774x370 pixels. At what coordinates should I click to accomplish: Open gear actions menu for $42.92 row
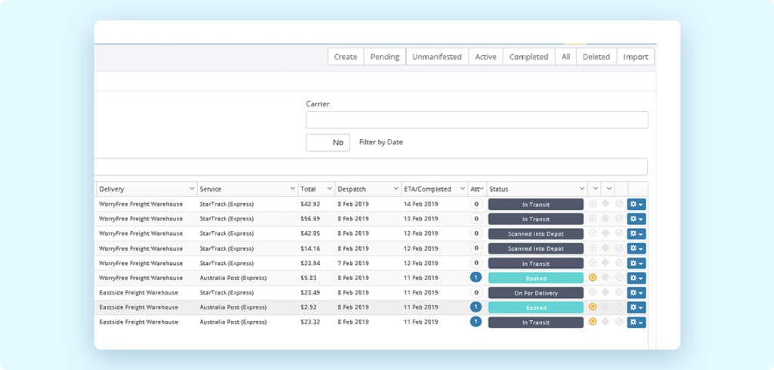coord(636,204)
